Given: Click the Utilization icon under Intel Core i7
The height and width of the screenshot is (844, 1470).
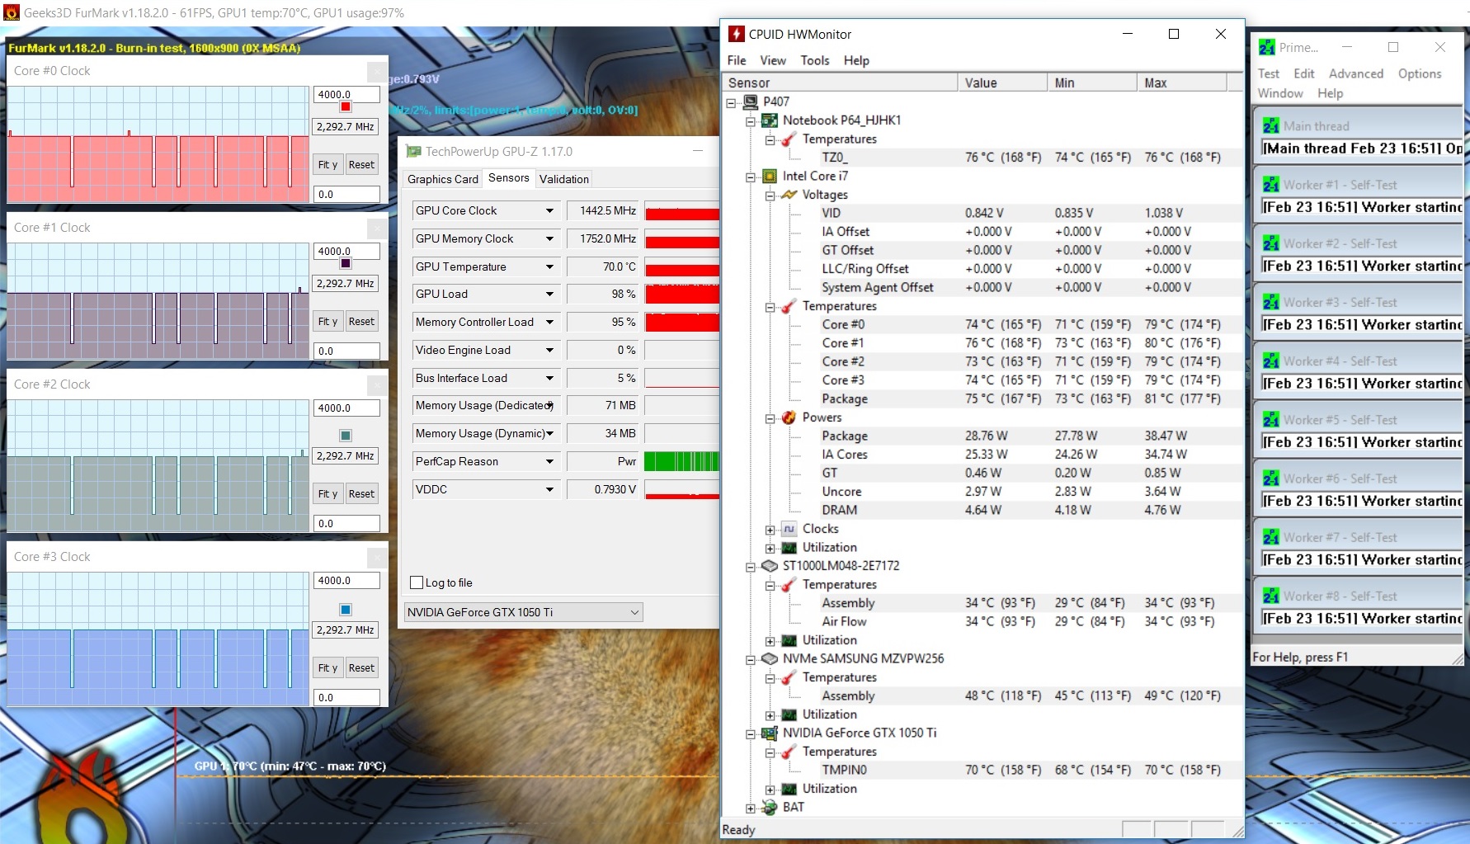Looking at the screenshot, I should point(789,548).
